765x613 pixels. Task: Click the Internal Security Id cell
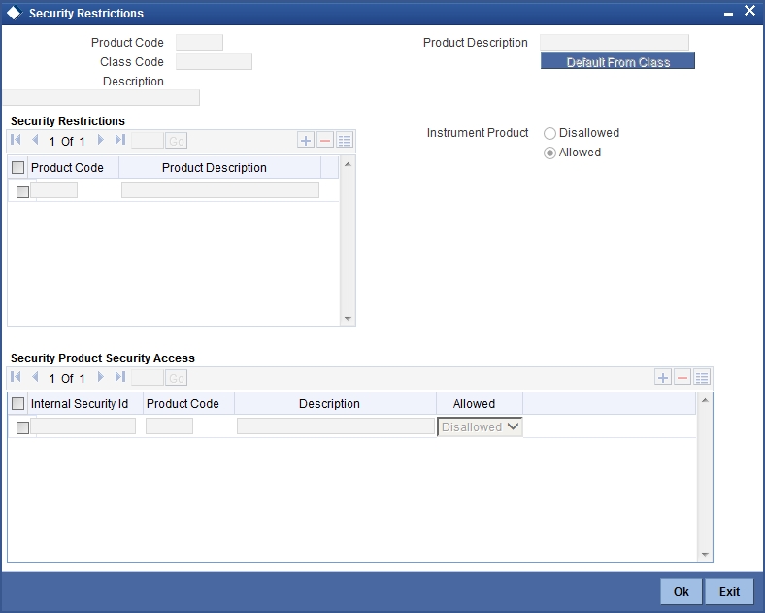pos(83,426)
